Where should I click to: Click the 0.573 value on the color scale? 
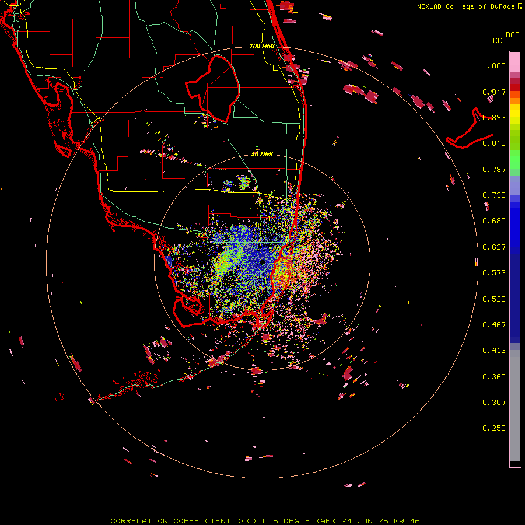point(494,273)
